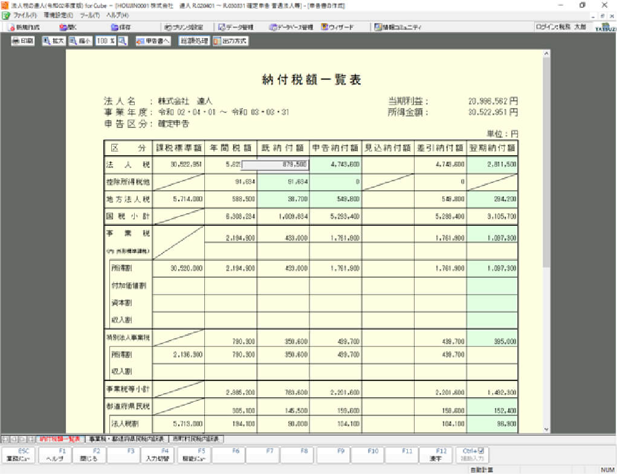This screenshot has height=474, width=617.
Task: Start the ウィザード wizard
Action: pyautogui.click(x=338, y=27)
